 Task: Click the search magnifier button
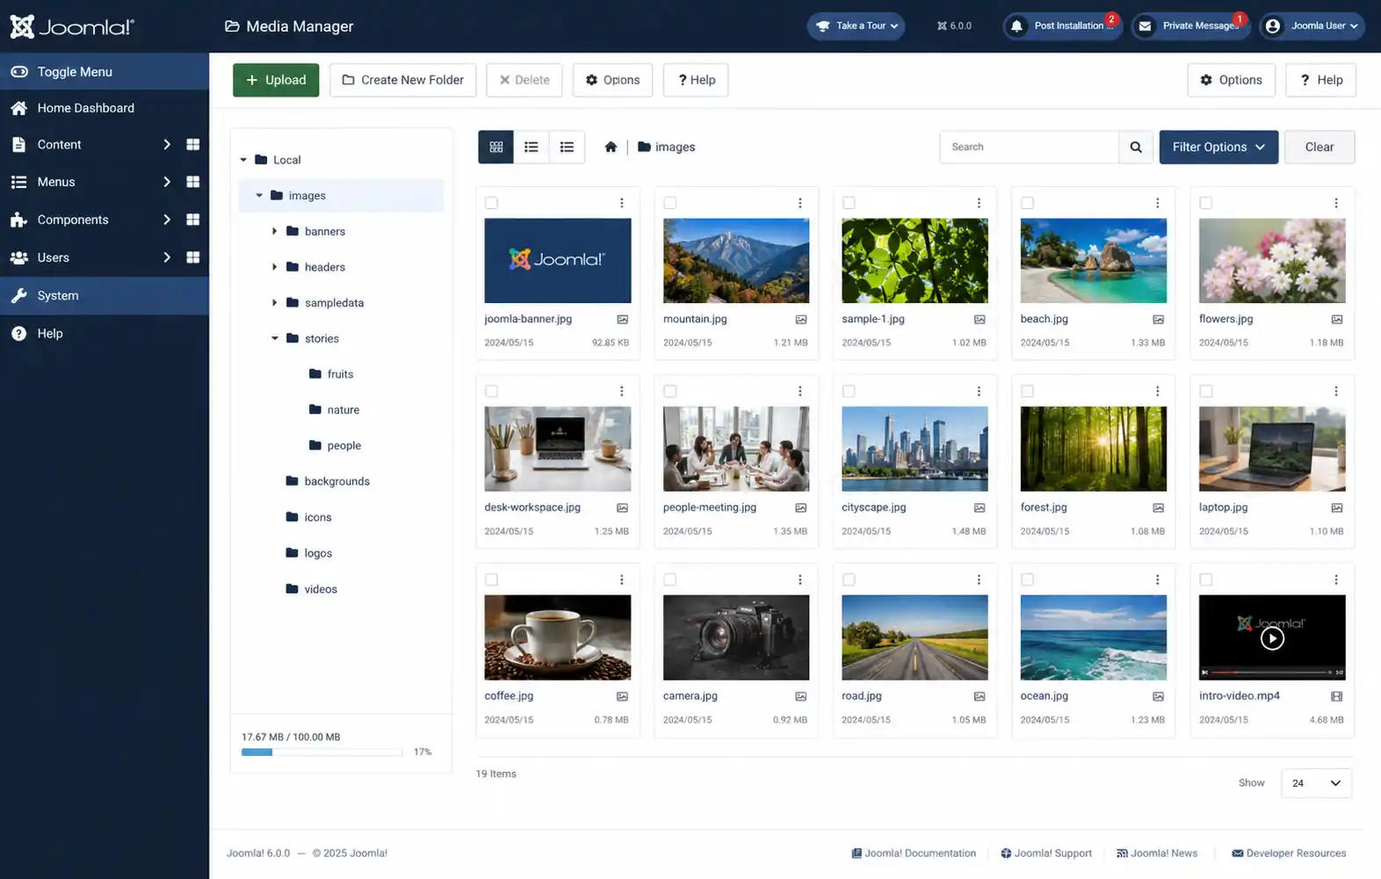click(x=1136, y=147)
